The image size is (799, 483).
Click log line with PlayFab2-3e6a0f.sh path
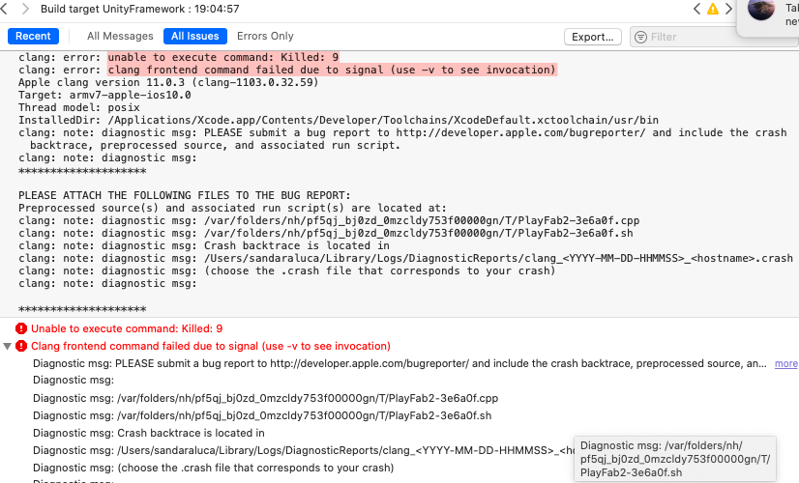click(x=326, y=233)
